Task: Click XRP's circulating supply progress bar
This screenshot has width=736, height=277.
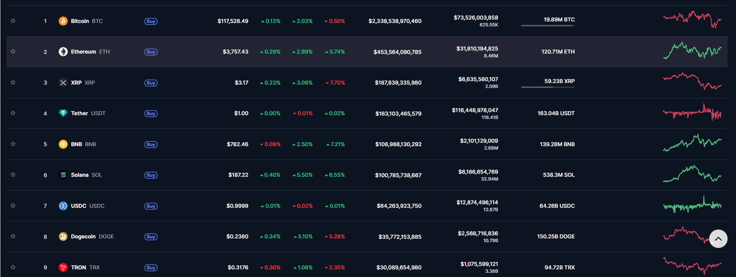Action: coord(548,87)
